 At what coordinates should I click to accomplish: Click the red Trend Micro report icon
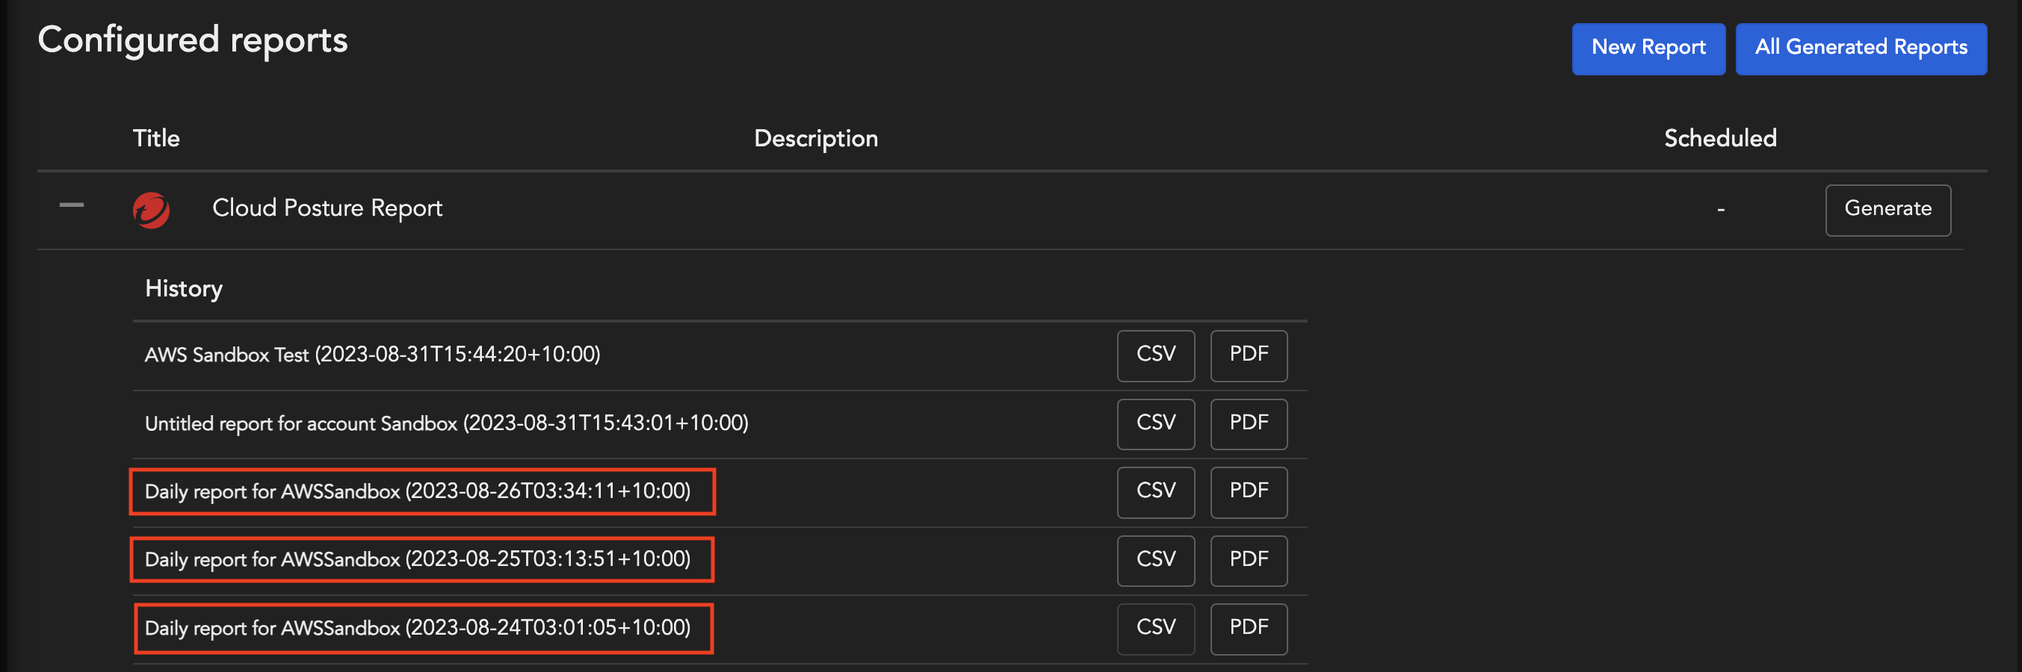[x=151, y=210]
